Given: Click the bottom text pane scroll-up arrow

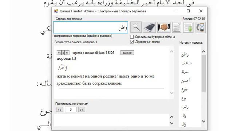Looking at the screenshot, I should (x=171, y=117).
